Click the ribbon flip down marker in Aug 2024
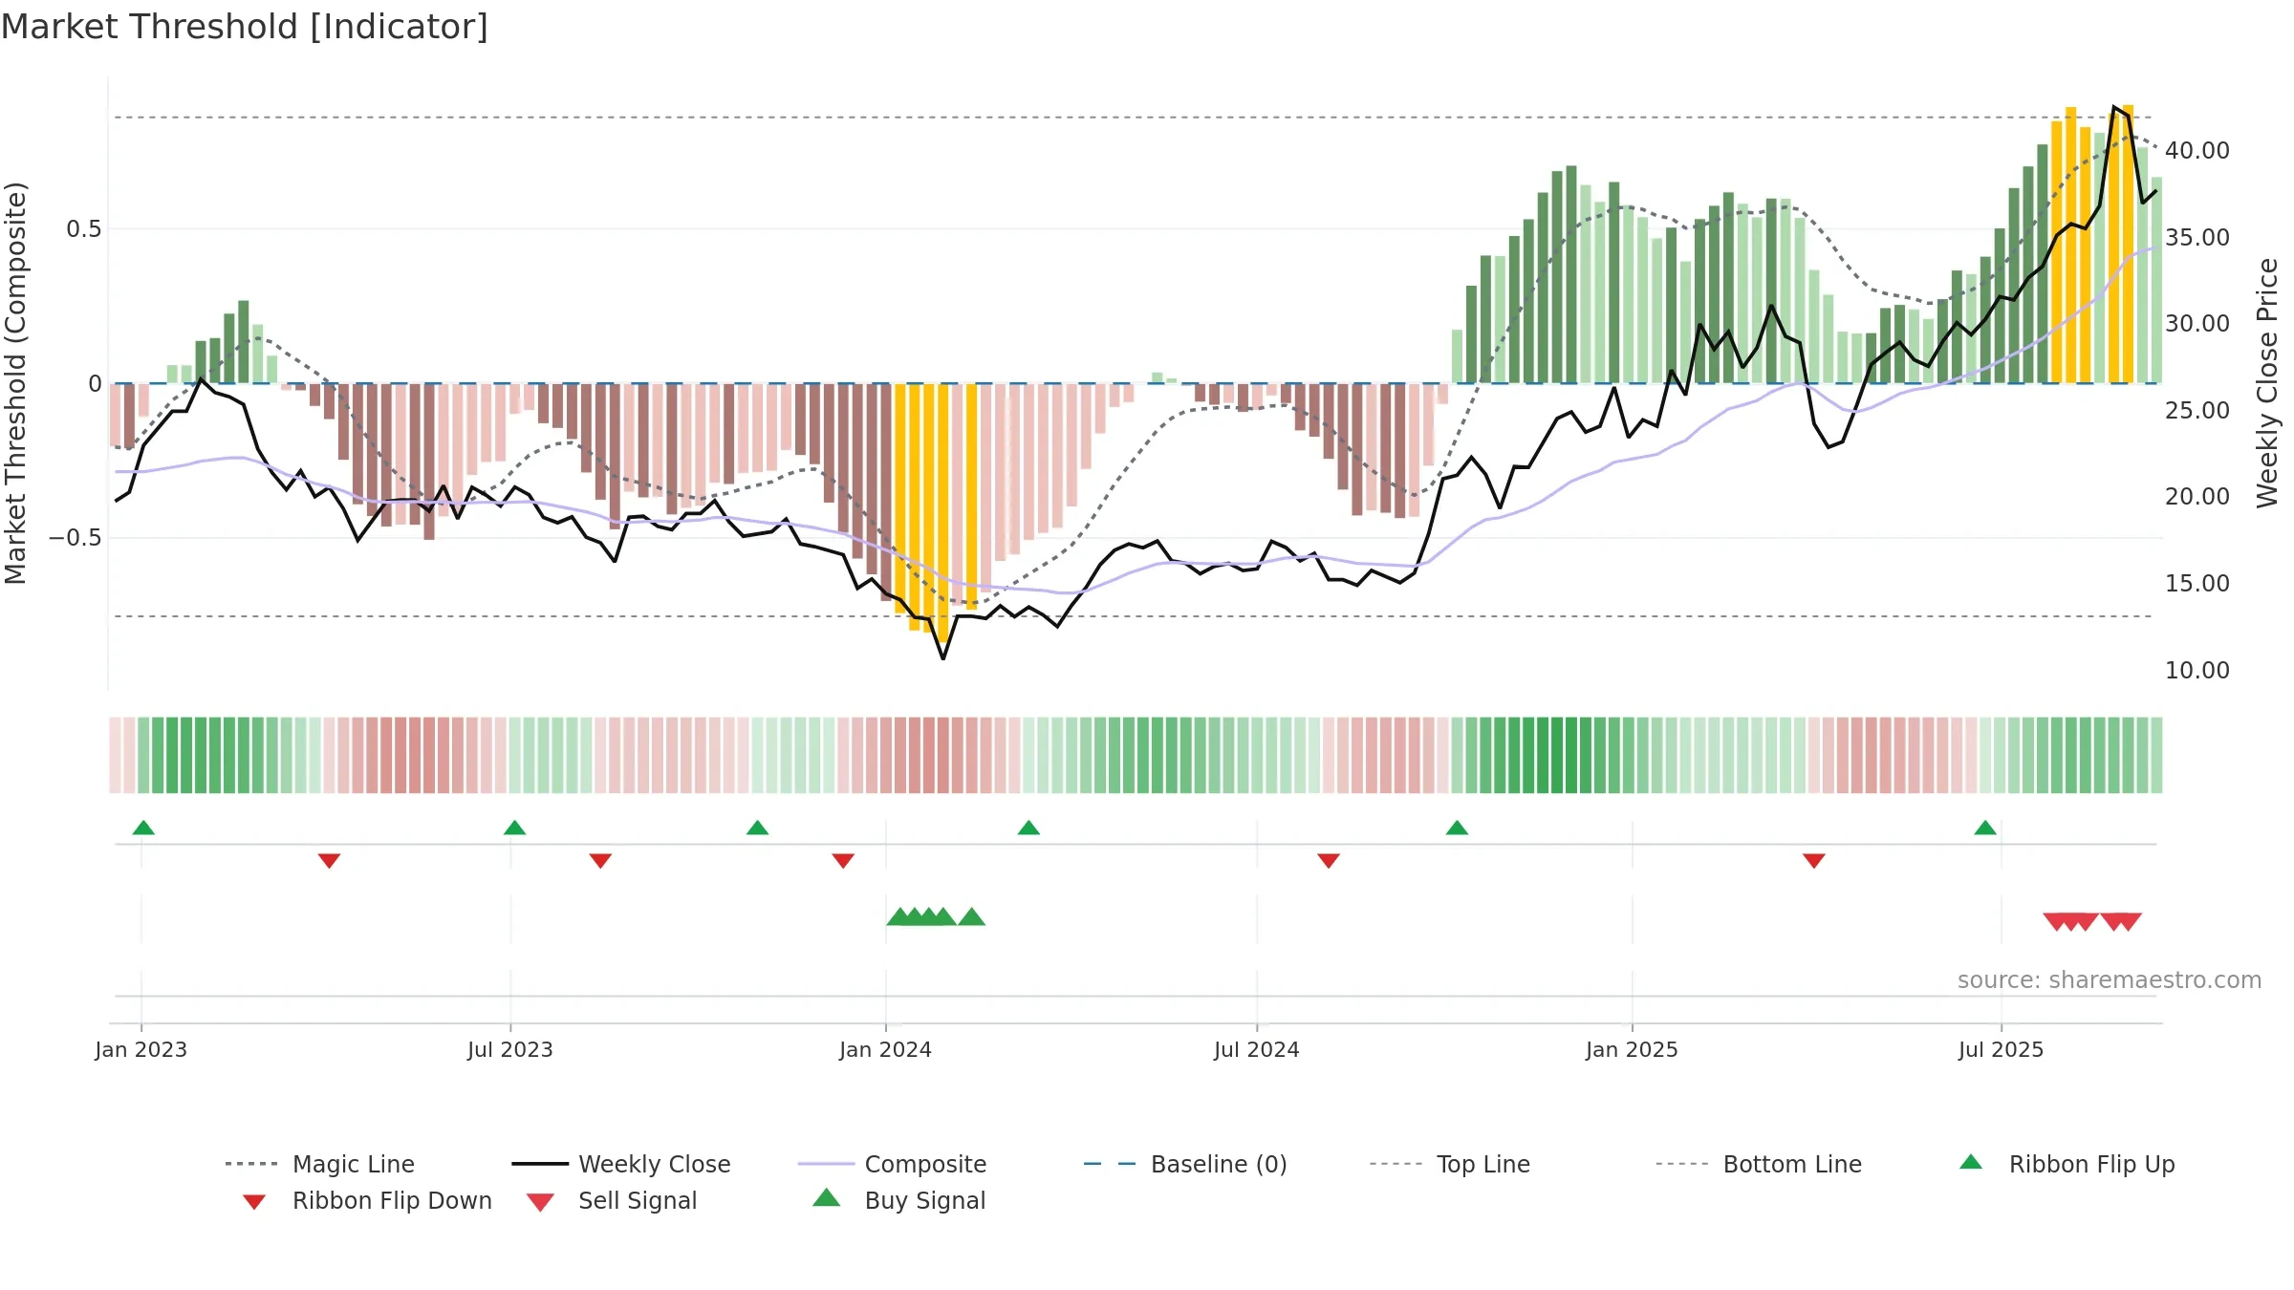Screen dimensions: 2294x1290 pyautogui.click(x=1329, y=861)
